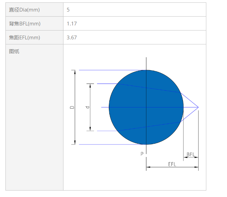
Task: Select the 背焦BFL(mm) label cell
Action: click(35, 23)
